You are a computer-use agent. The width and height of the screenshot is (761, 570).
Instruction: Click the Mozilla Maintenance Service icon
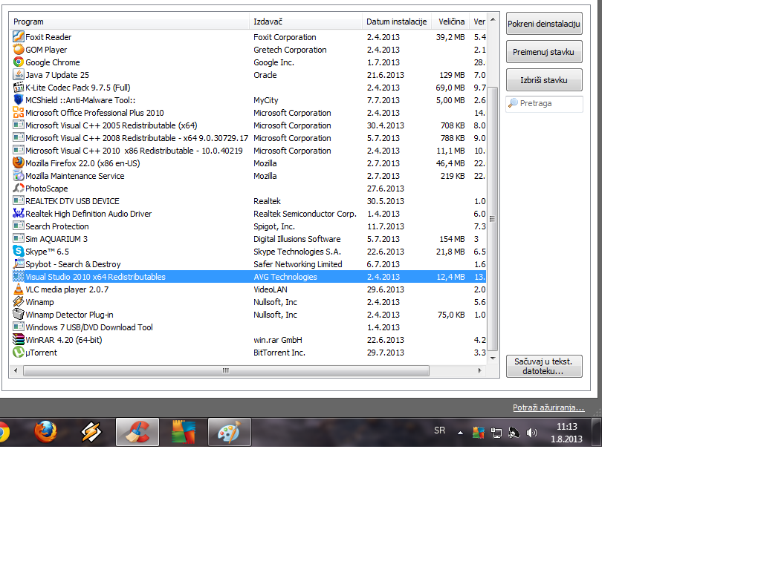[19, 175]
